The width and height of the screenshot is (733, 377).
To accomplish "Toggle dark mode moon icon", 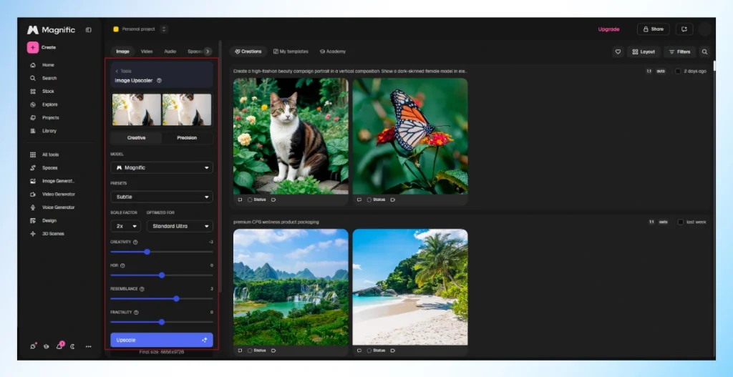I will [73, 347].
